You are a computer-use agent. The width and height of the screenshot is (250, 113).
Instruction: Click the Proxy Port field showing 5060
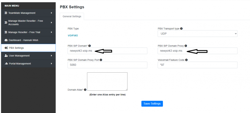coord(107,65)
